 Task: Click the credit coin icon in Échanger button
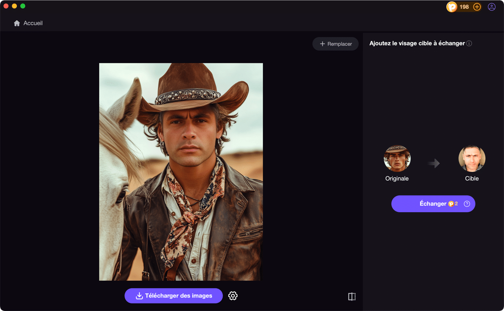point(451,204)
